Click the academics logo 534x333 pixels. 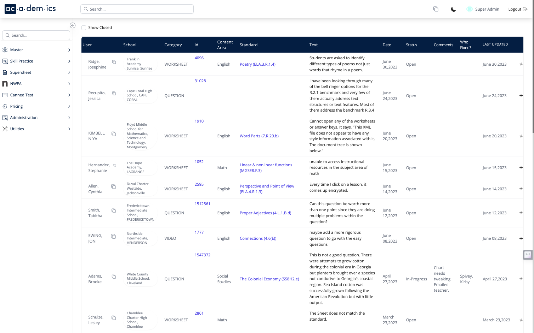(x=30, y=9)
